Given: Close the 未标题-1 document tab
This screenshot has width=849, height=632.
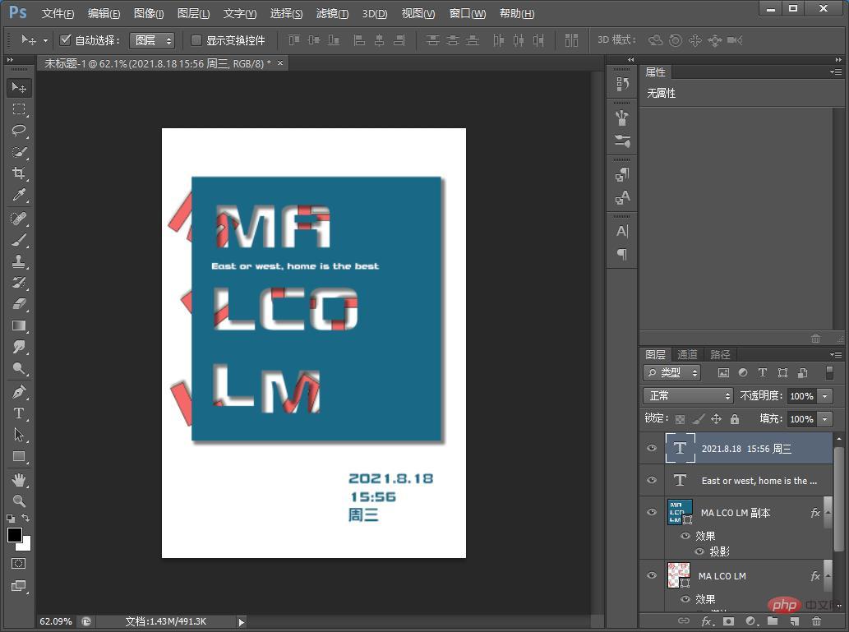Looking at the screenshot, I should point(280,62).
